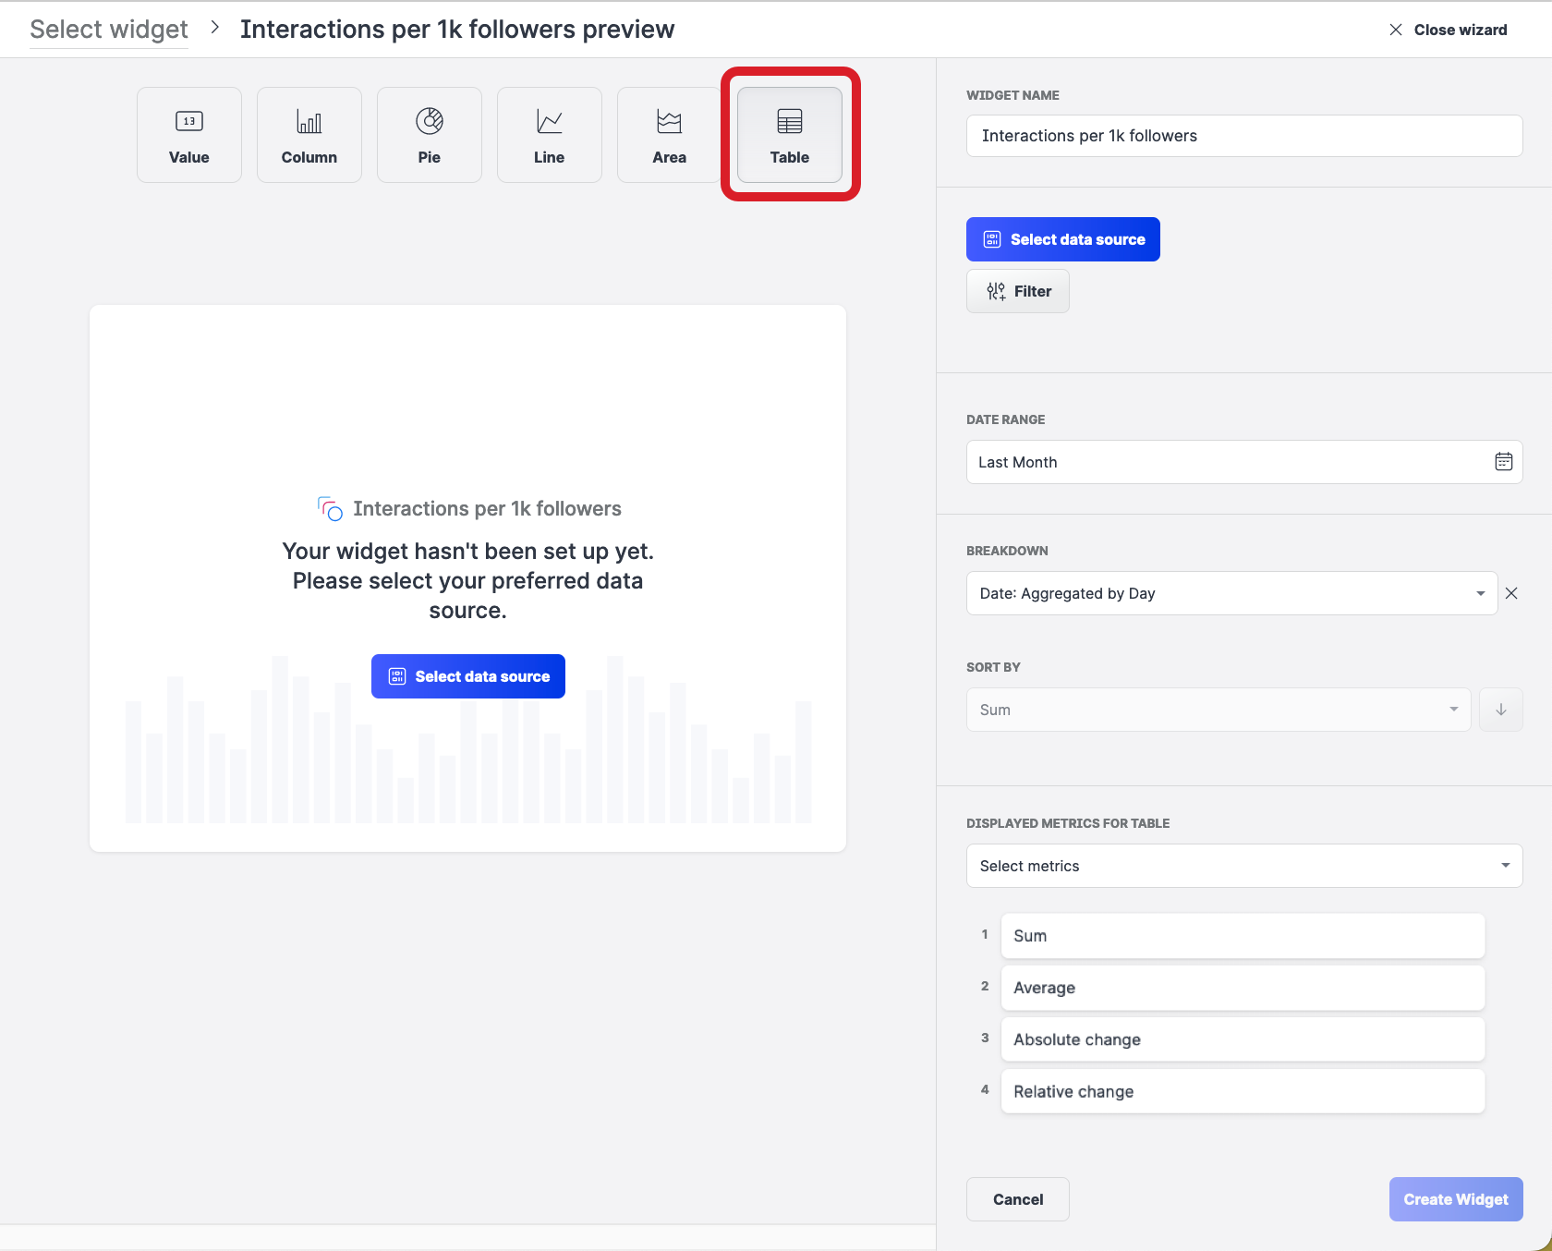Expand the Breakdown dropdown
This screenshot has height=1251, width=1552.
point(1231,593)
